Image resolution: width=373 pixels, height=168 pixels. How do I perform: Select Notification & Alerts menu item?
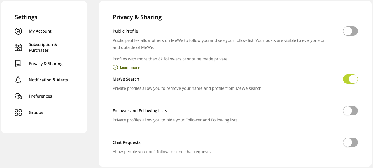pyautogui.click(x=48, y=80)
